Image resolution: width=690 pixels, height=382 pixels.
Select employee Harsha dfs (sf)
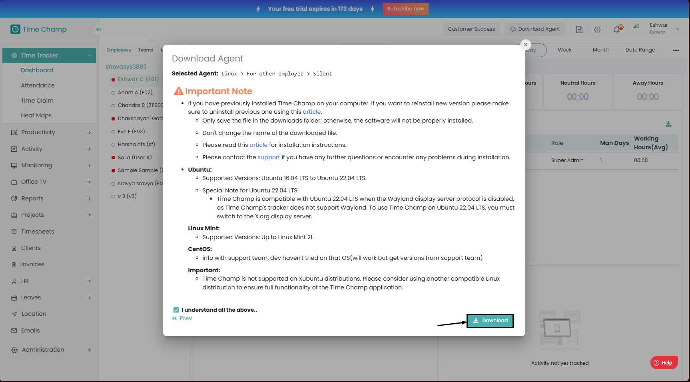click(x=136, y=144)
